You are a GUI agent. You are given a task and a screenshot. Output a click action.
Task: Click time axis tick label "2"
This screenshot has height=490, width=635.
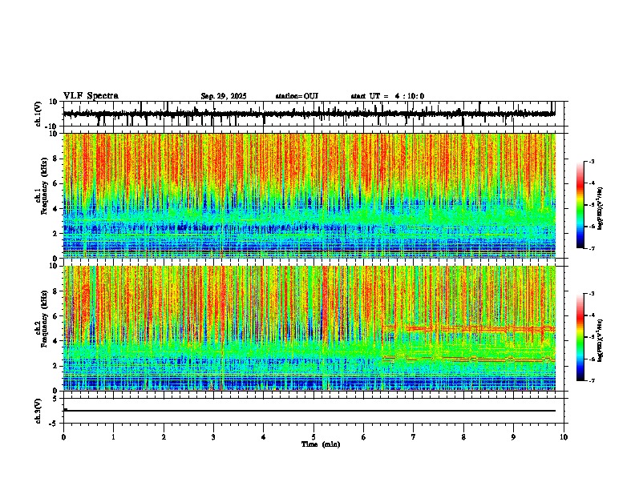coord(164,437)
